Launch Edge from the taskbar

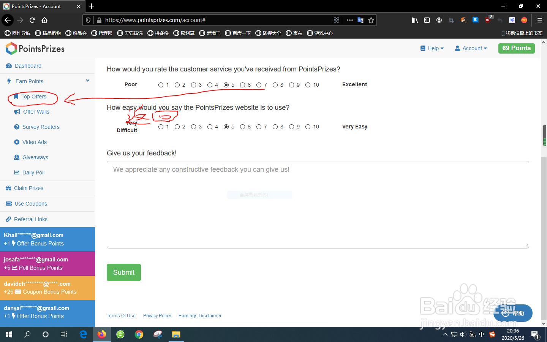coord(83,334)
